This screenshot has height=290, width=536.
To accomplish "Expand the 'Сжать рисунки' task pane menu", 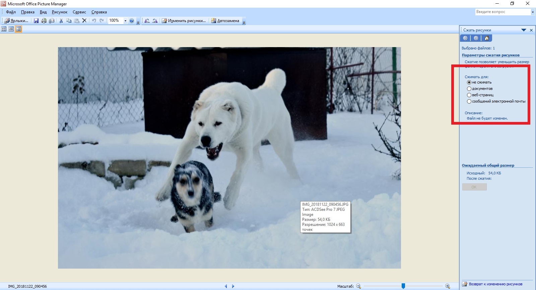I will tap(524, 30).
